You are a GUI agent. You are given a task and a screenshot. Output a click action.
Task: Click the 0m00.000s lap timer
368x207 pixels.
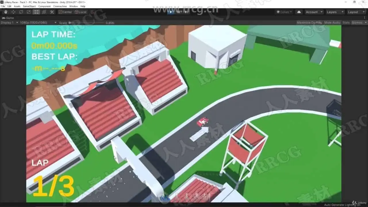(54, 46)
